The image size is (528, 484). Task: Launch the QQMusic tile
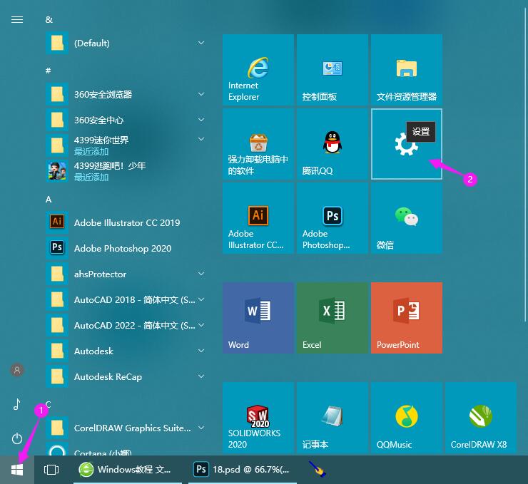pyautogui.click(x=407, y=418)
